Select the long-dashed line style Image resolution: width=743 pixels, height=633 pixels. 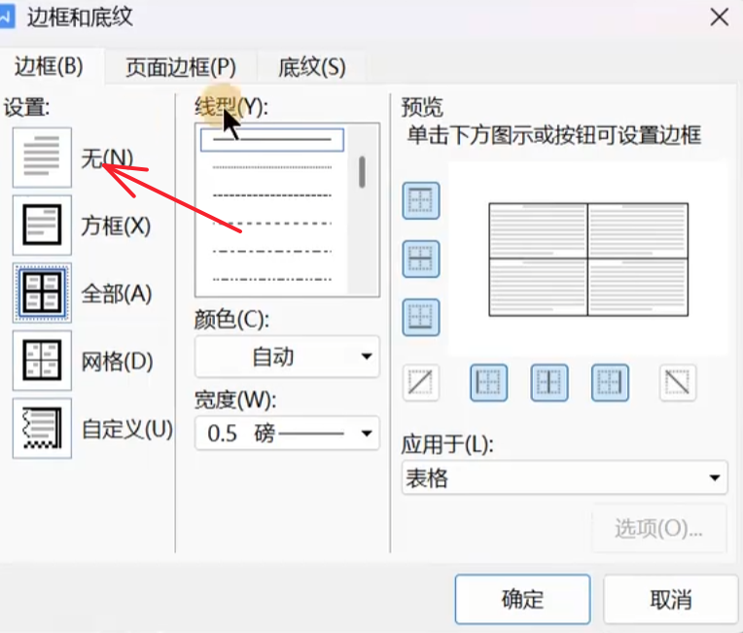[272, 224]
